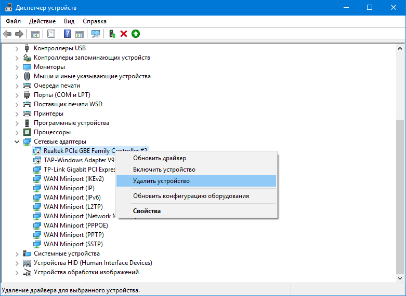Click the back arrow toolbar icon

click(7, 34)
